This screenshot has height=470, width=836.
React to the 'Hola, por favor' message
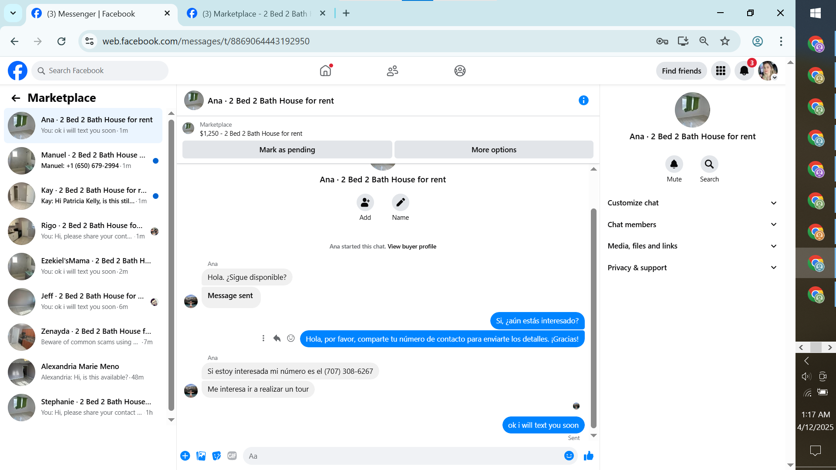[x=291, y=338]
